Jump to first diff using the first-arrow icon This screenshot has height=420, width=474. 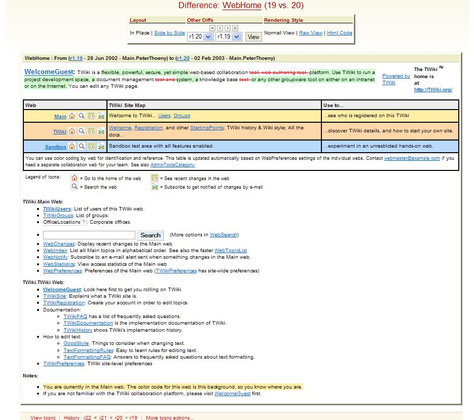[212, 28]
